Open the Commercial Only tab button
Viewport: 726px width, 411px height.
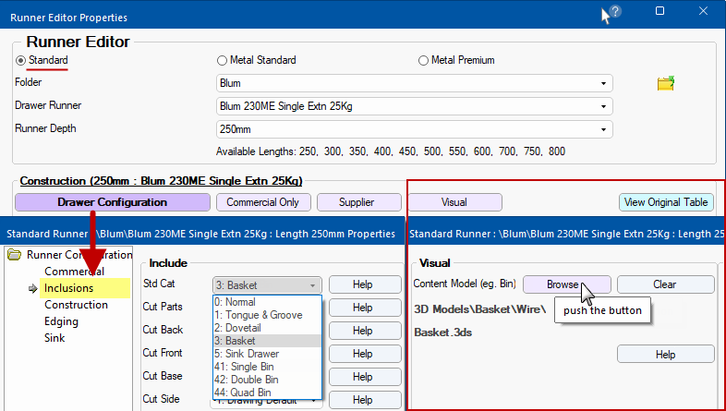pyautogui.click(x=263, y=202)
